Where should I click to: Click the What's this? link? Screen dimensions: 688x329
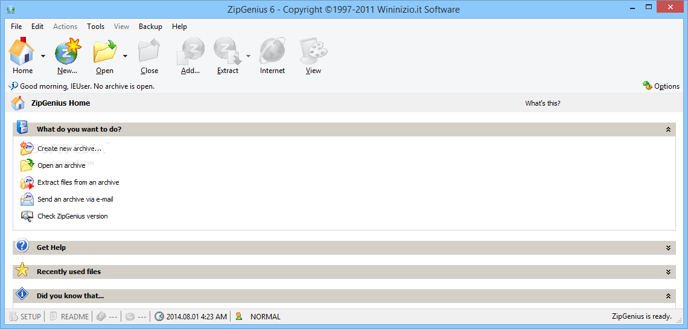coord(543,103)
